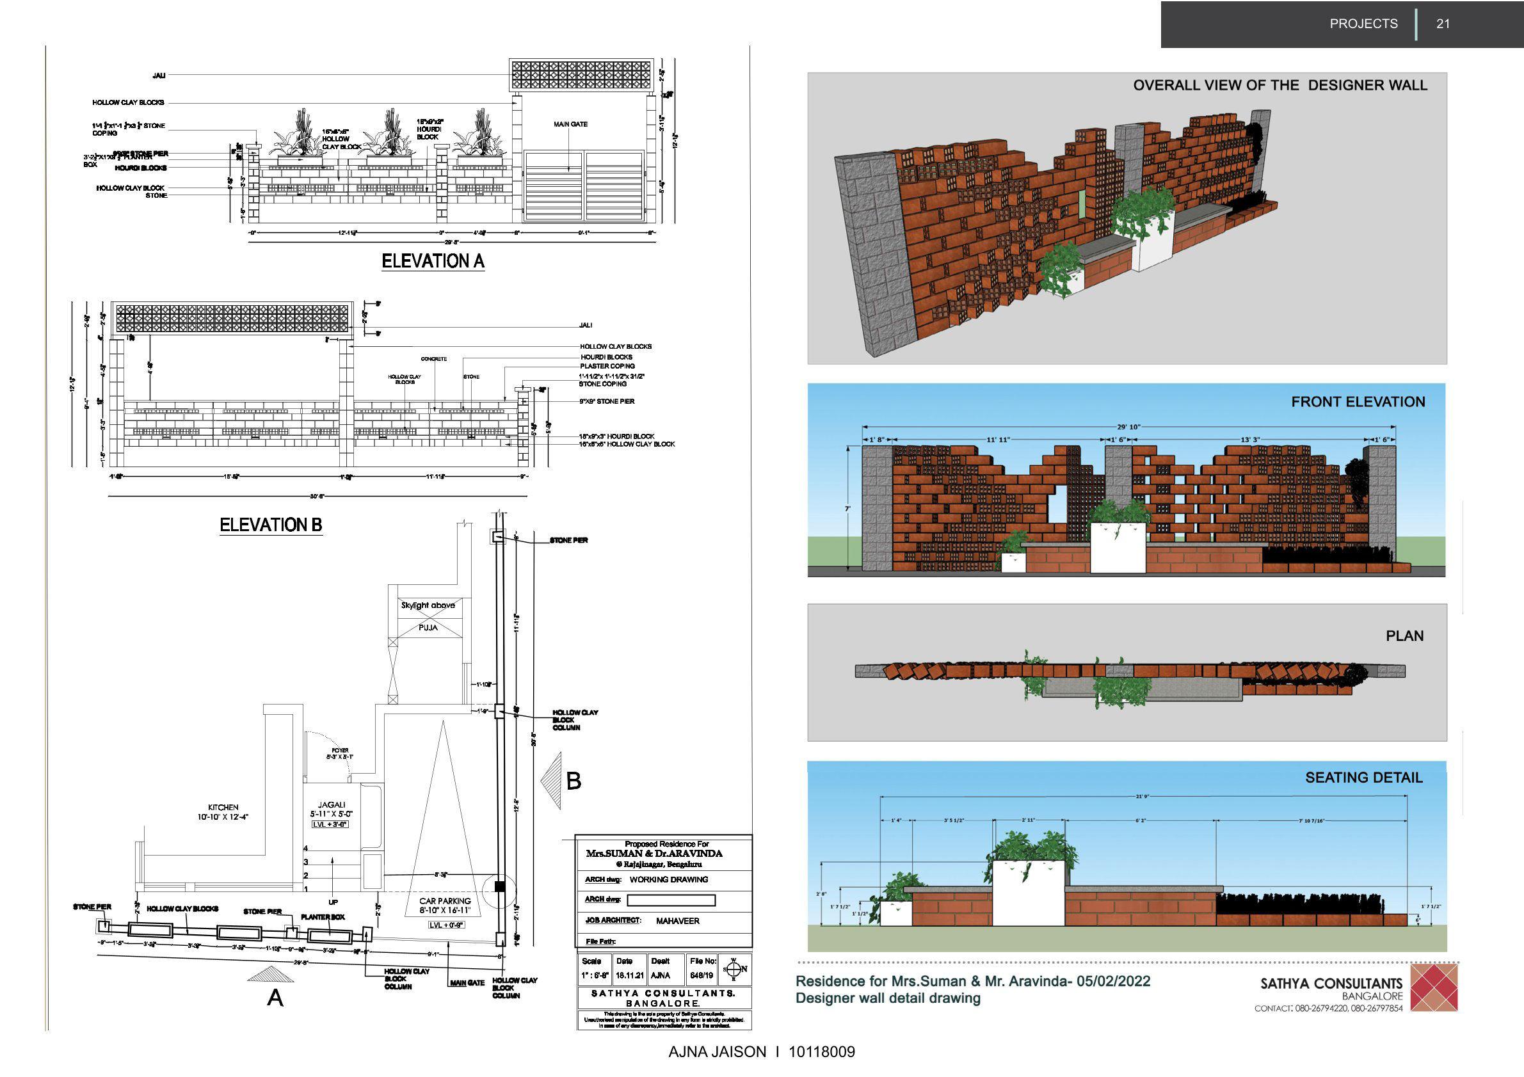
Task: Click the Seating Detail render image
Action: point(1127,856)
